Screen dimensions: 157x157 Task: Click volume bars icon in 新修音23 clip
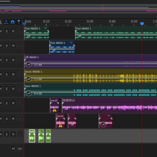point(66,109)
